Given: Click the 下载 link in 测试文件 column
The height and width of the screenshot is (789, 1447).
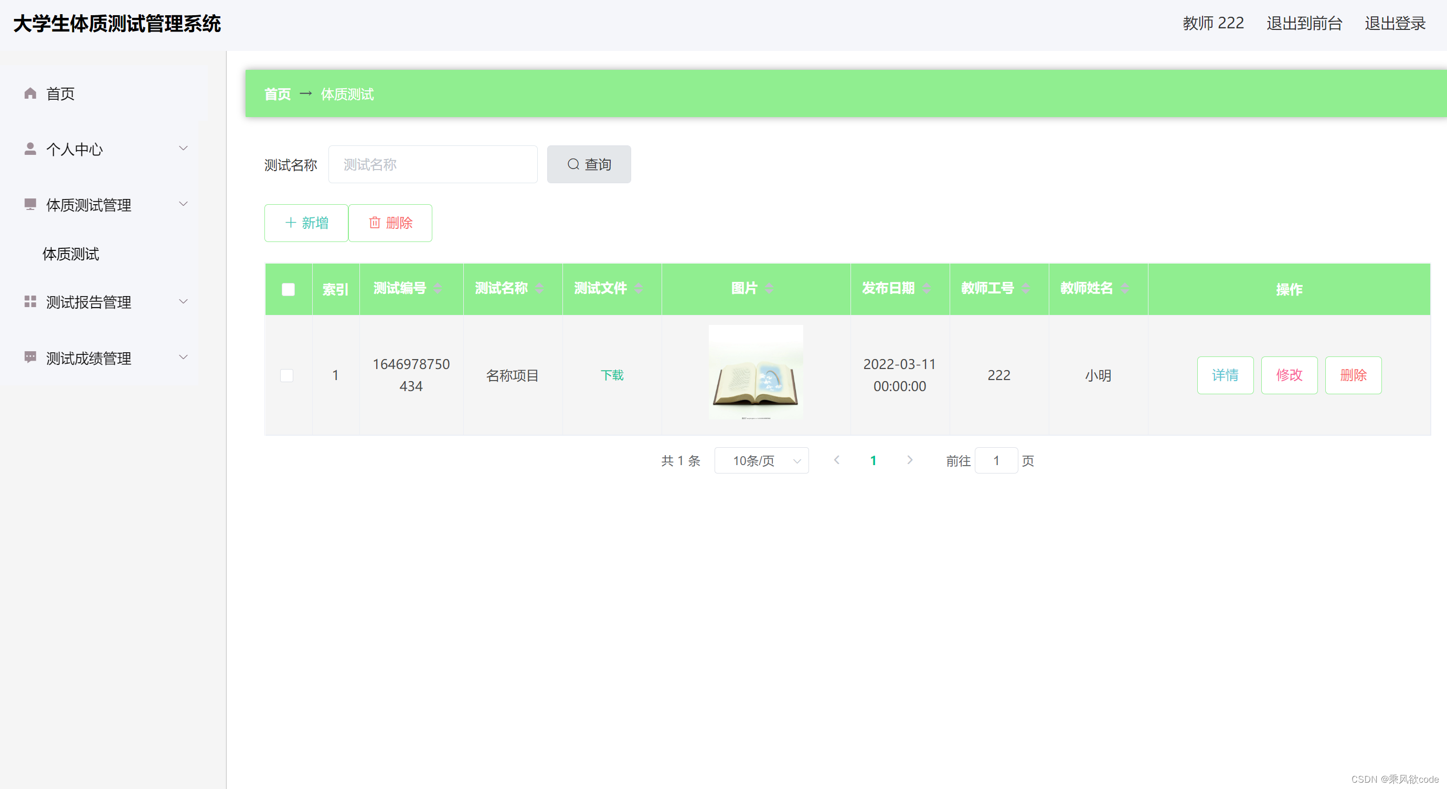Looking at the screenshot, I should [x=612, y=375].
